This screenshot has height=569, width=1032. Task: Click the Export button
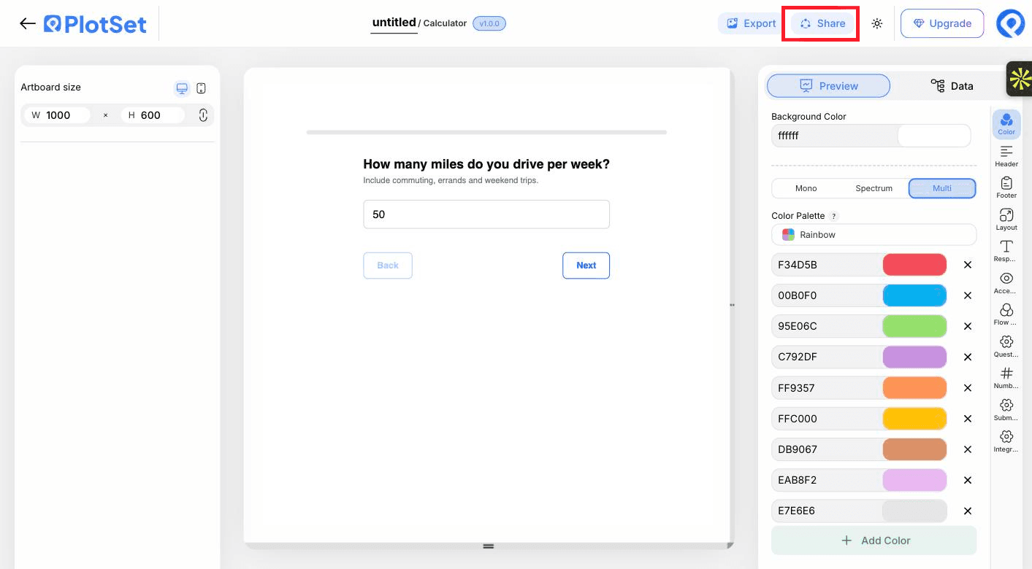[x=751, y=23]
